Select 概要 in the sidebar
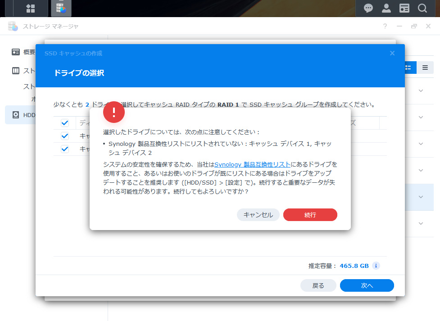Viewport: 440px width, 321px height. coord(29,52)
